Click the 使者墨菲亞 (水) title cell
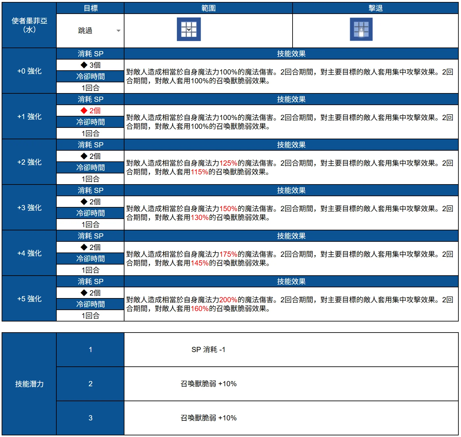The image size is (461, 437). pos(29,25)
